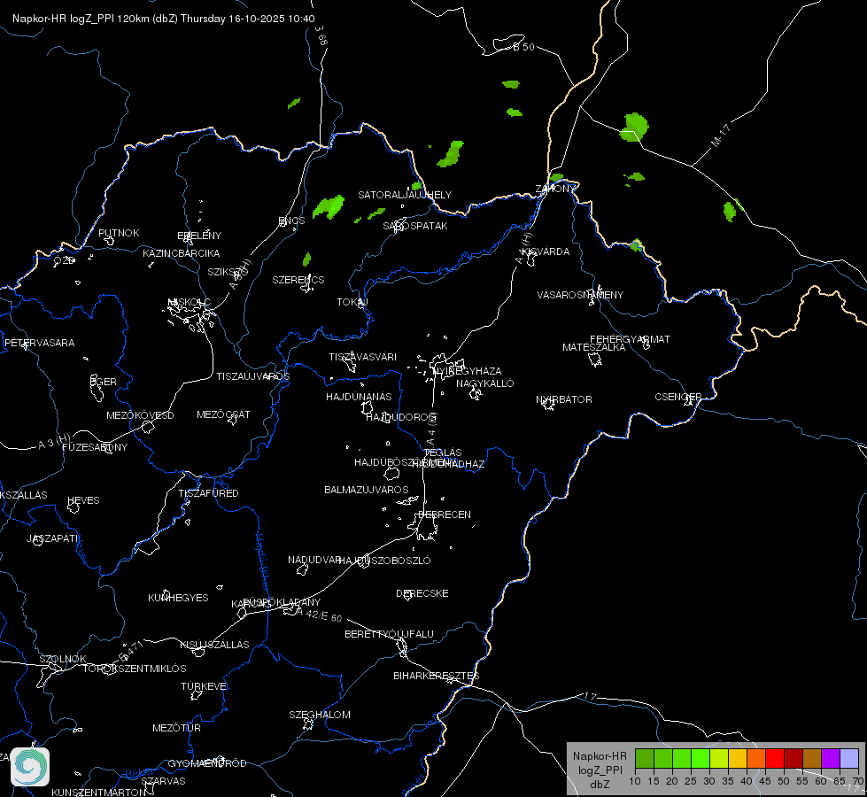Click the BERETTYÓÚJFALU label
This screenshot has width=867, height=797.
pos(389,634)
